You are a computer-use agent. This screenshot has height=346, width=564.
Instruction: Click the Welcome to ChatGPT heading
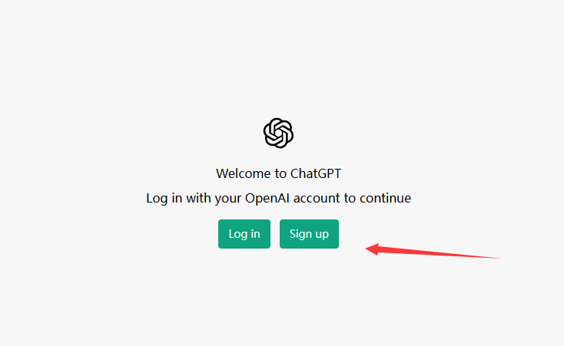[x=278, y=173]
